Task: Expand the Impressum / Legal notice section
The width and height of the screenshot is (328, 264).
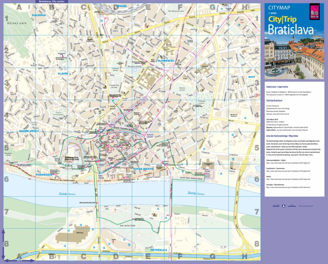Action: [x=276, y=86]
